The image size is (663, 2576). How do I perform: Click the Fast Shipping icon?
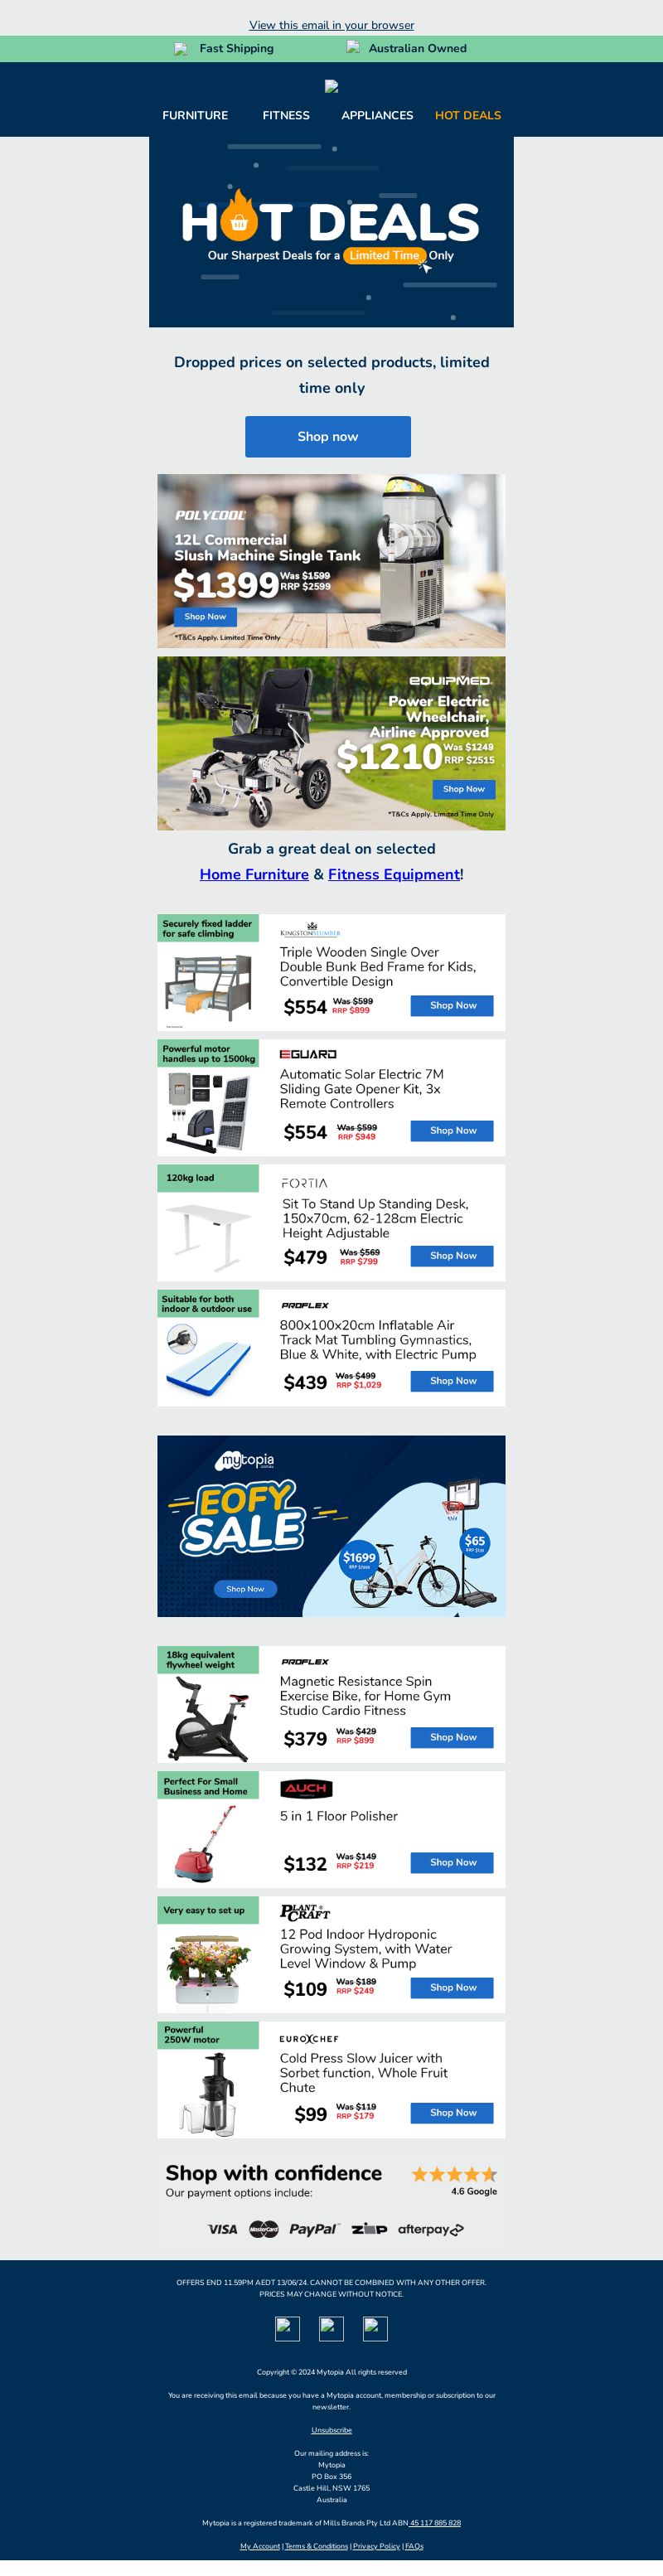point(181,49)
